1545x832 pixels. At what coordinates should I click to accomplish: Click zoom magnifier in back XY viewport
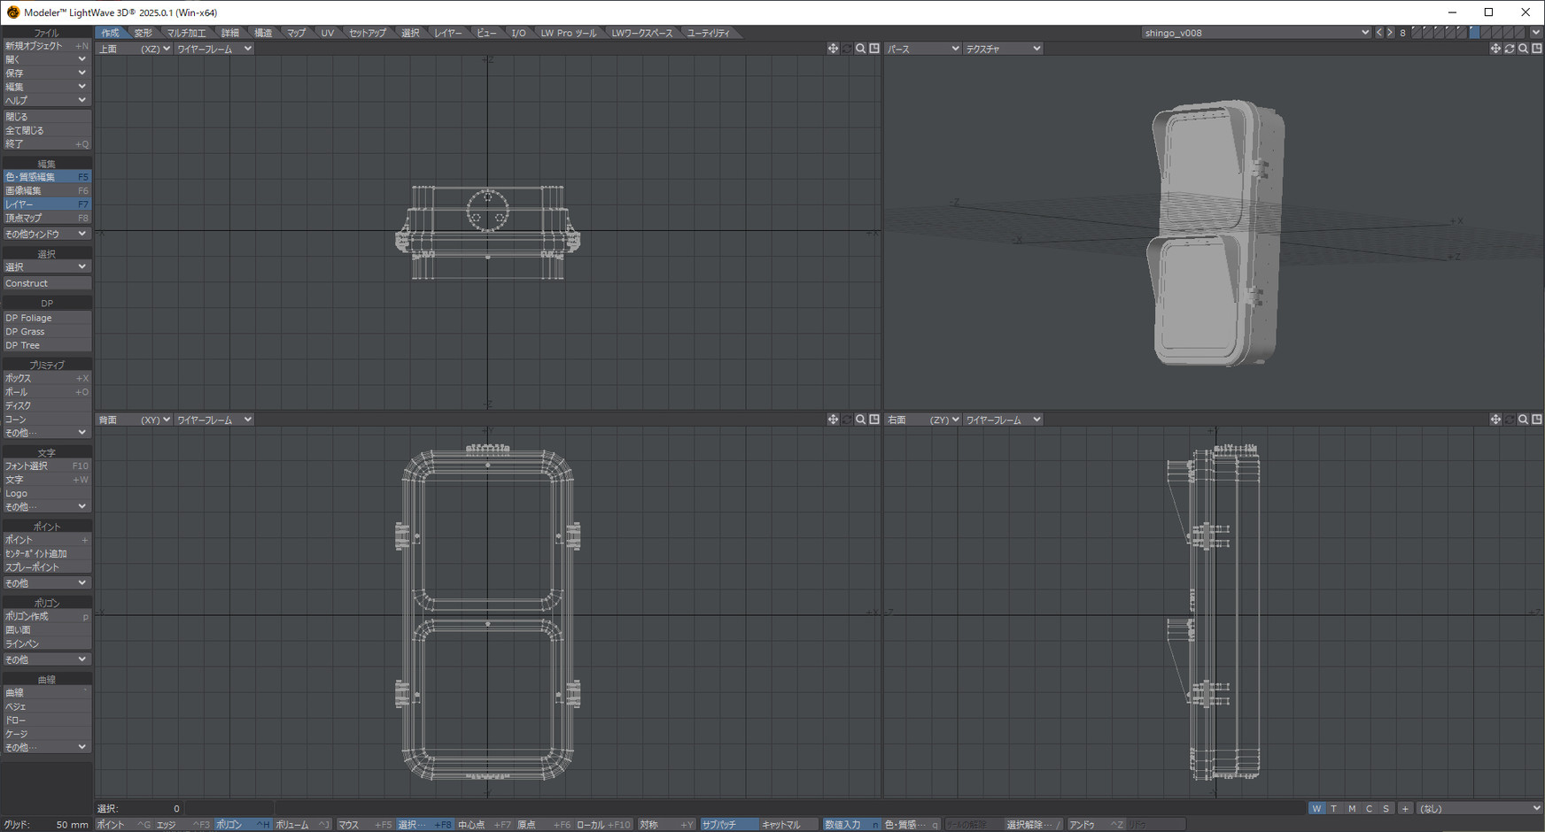coord(860,420)
